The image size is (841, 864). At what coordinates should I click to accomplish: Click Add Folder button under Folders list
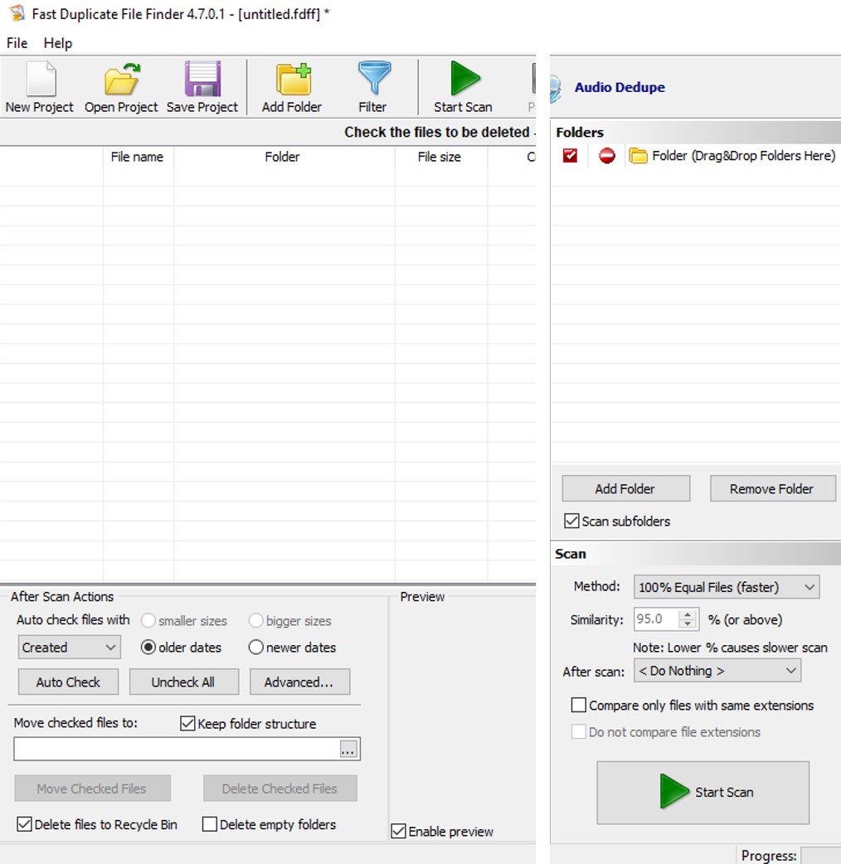[626, 488]
